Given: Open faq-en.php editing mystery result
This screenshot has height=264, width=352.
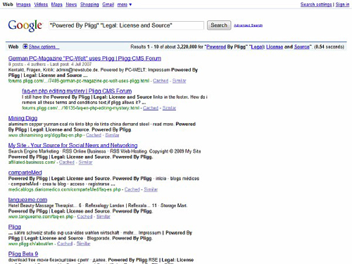Looking at the screenshot, I should pyautogui.click(x=77, y=91).
